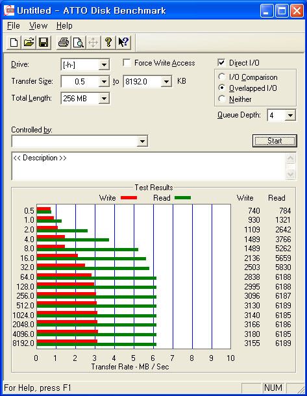Click the read value 2642 for 2.0 KB

tap(283, 230)
